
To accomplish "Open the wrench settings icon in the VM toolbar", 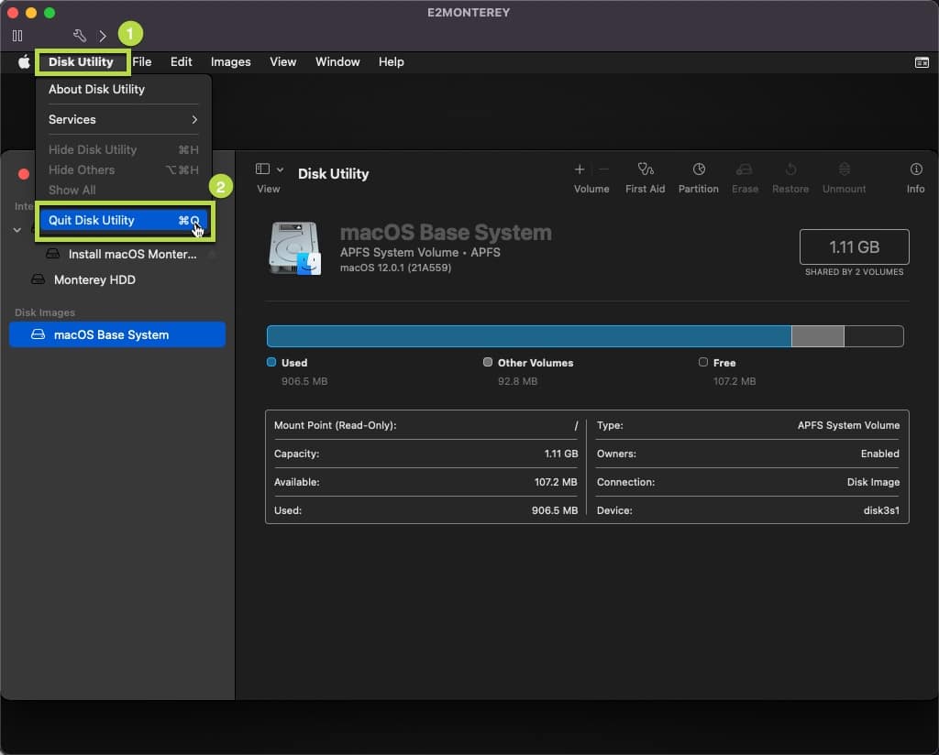I will pyautogui.click(x=80, y=36).
